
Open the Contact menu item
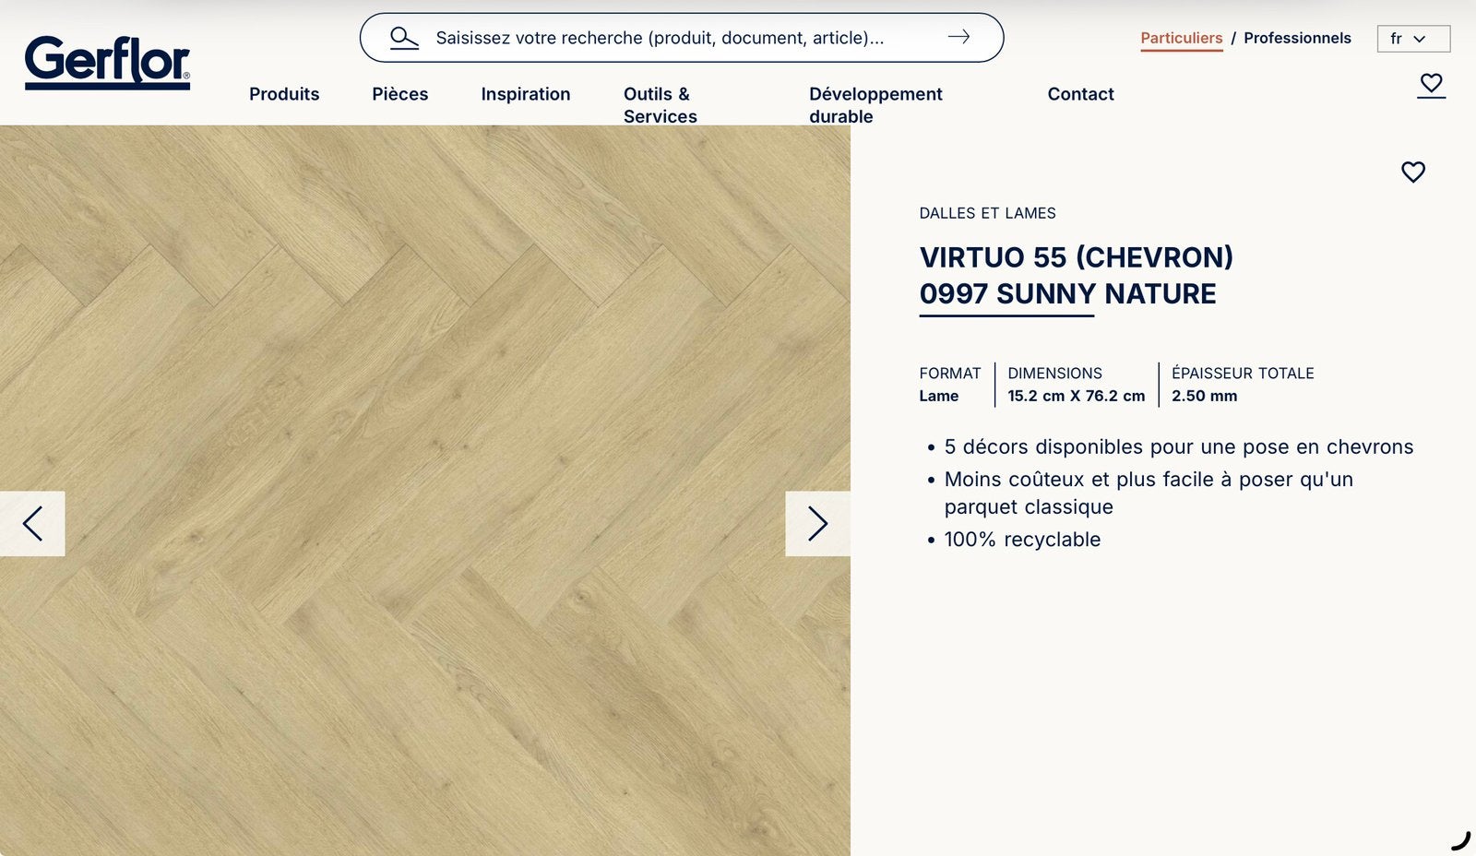coord(1080,94)
